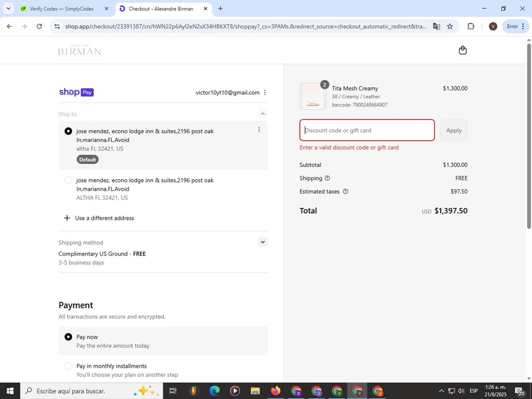Open File Explorer from the taskbar

(255, 391)
